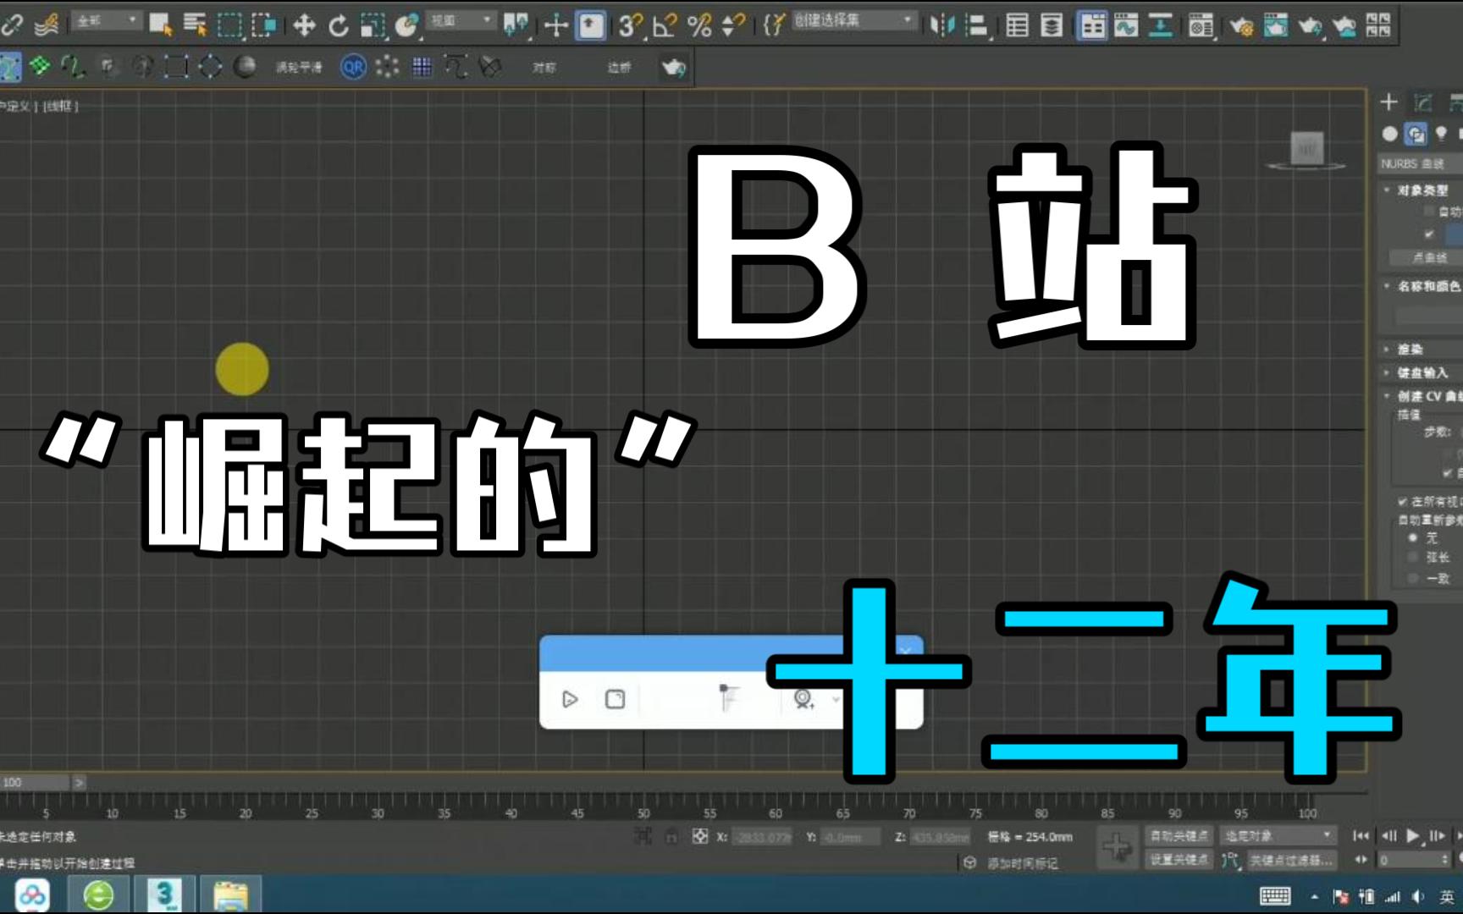The height and width of the screenshot is (914, 1463).
Task: Activate the Select and Move tool
Action: (304, 25)
